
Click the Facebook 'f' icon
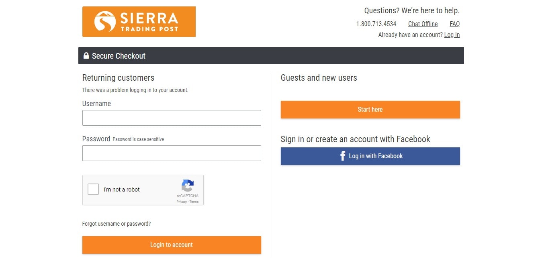[x=343, y=156]
